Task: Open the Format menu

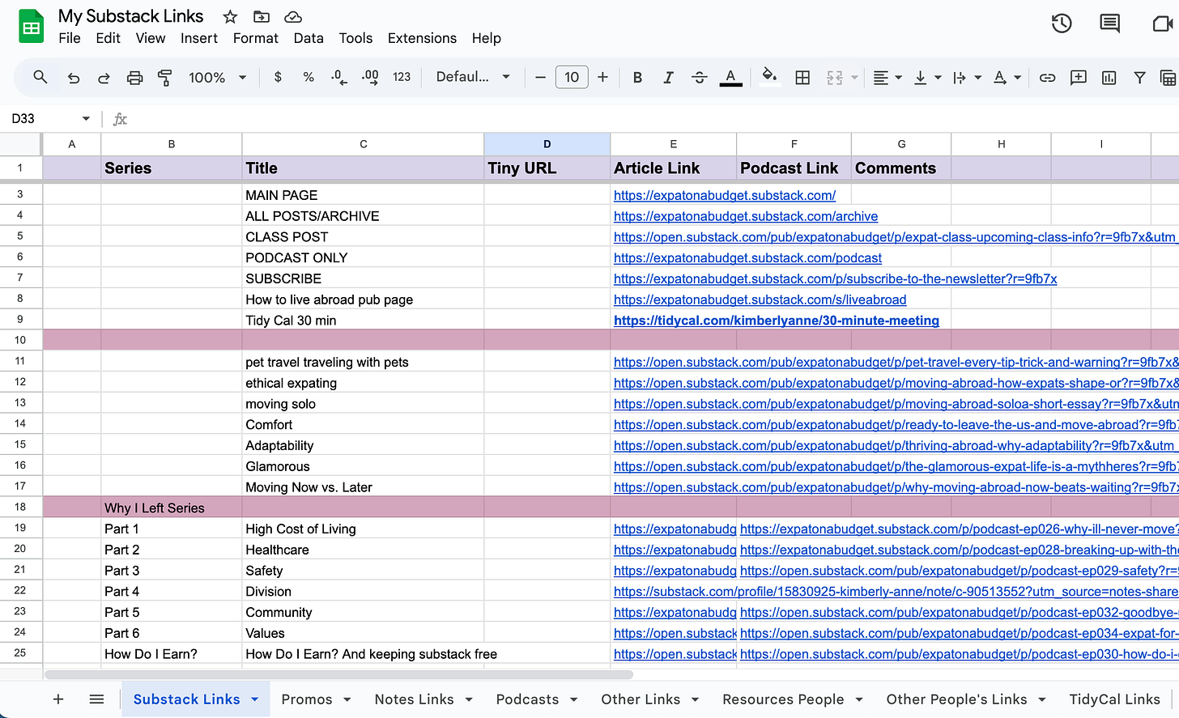Action: (x=256, y=38)
